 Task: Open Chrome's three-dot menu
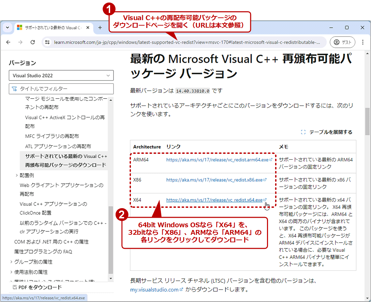point(363,42)
